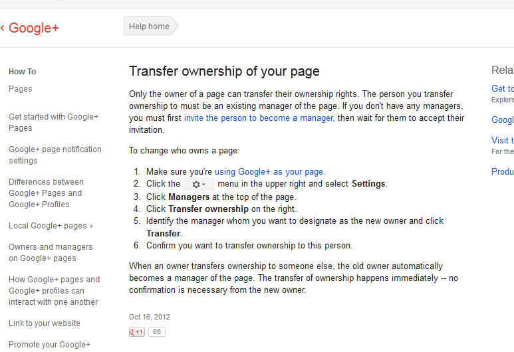Open Owners and managers on Google+ pages
The image size is (514, 352).
tap(51, 252)
